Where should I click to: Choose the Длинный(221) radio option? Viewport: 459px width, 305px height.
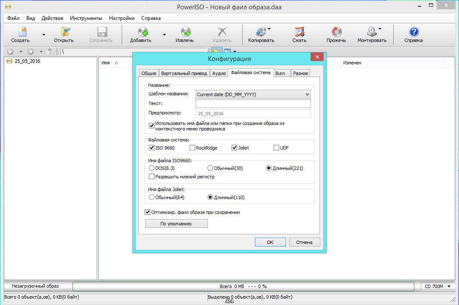click(269, 168)
